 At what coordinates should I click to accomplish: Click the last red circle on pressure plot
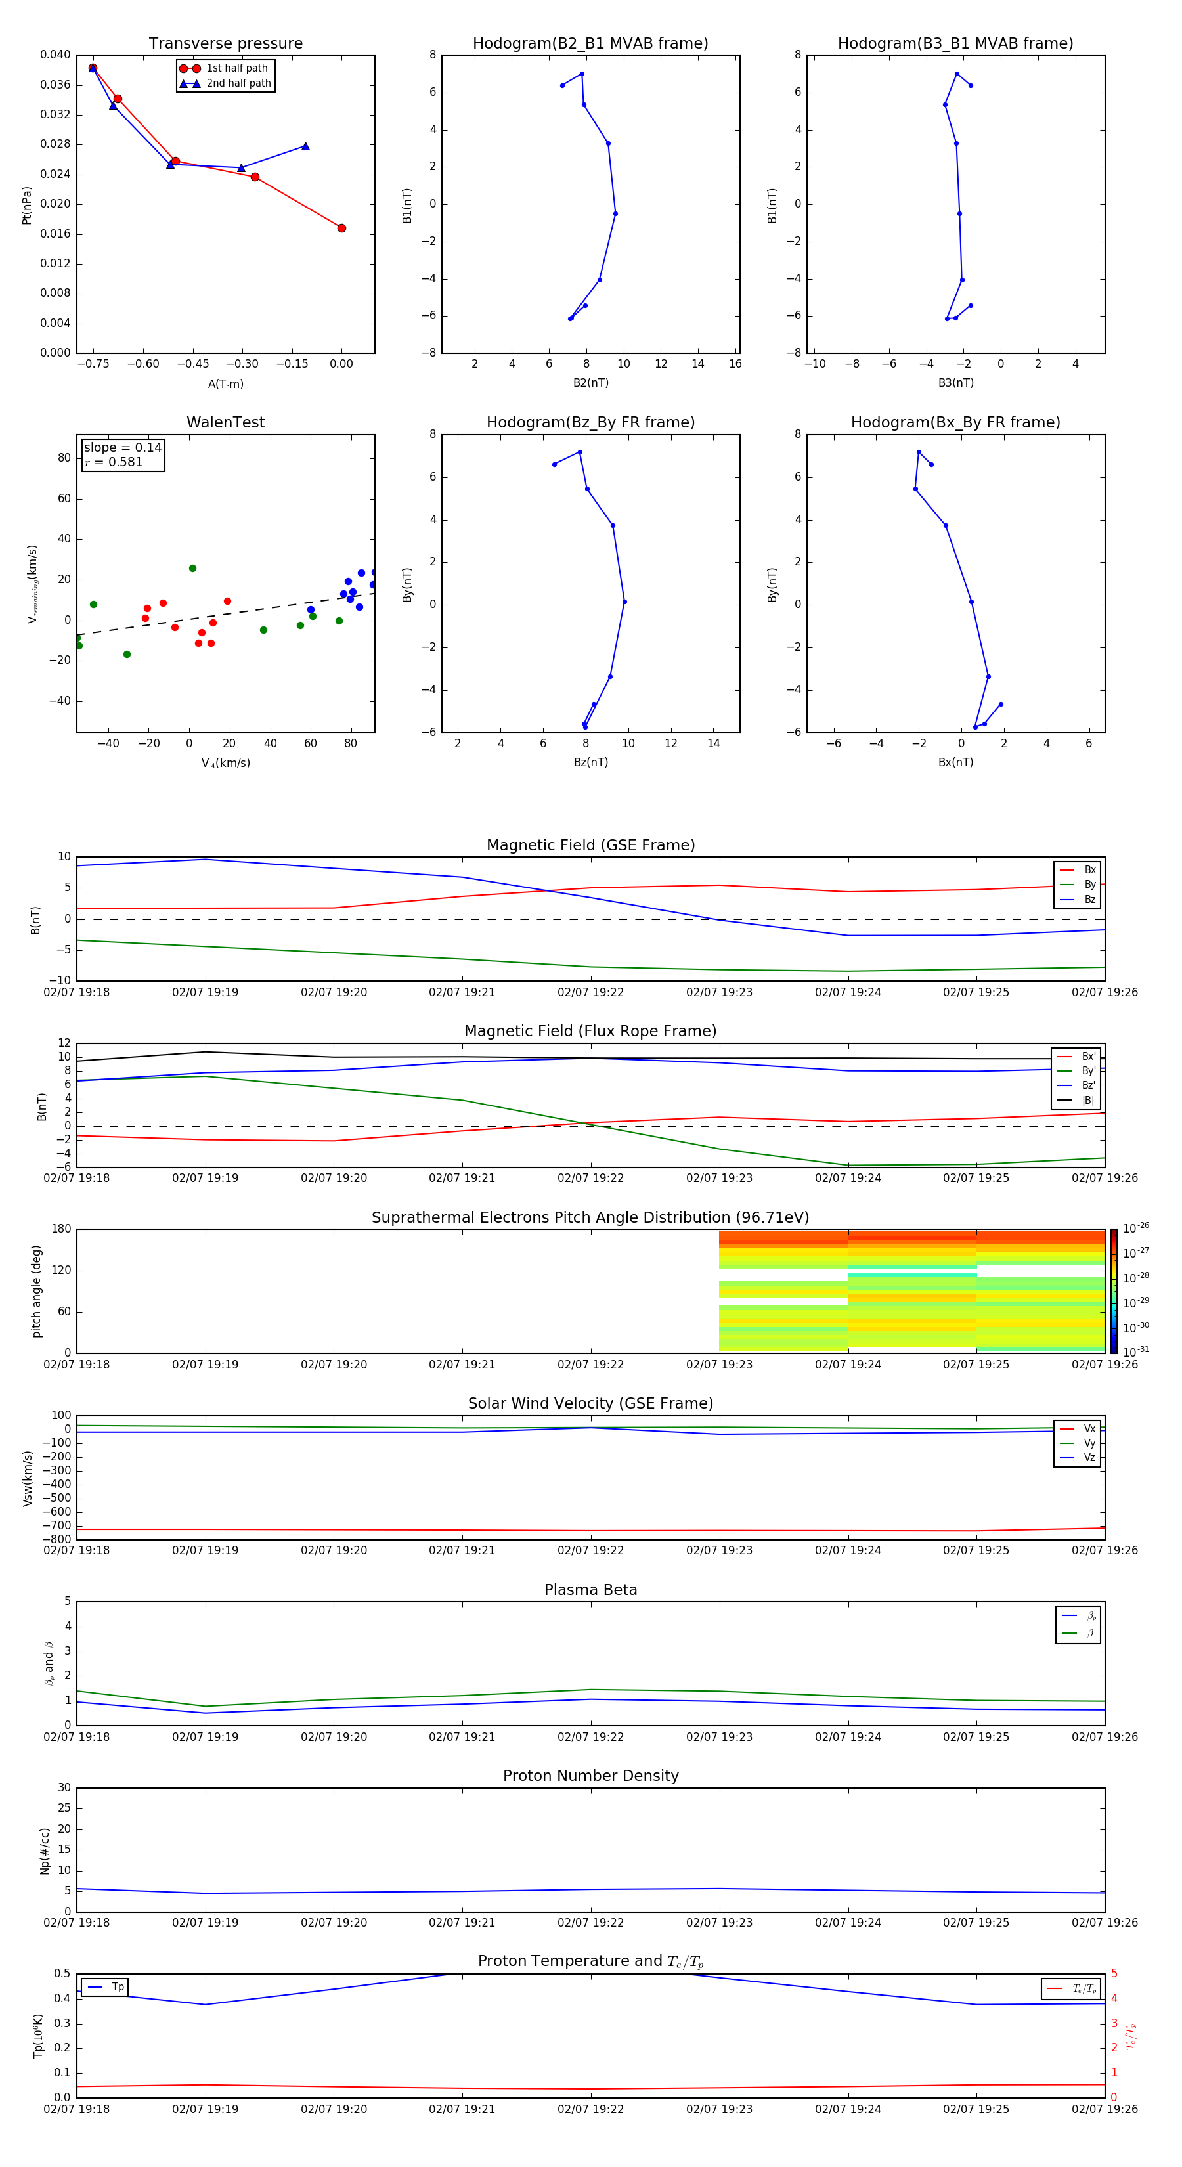click(341, 228)
